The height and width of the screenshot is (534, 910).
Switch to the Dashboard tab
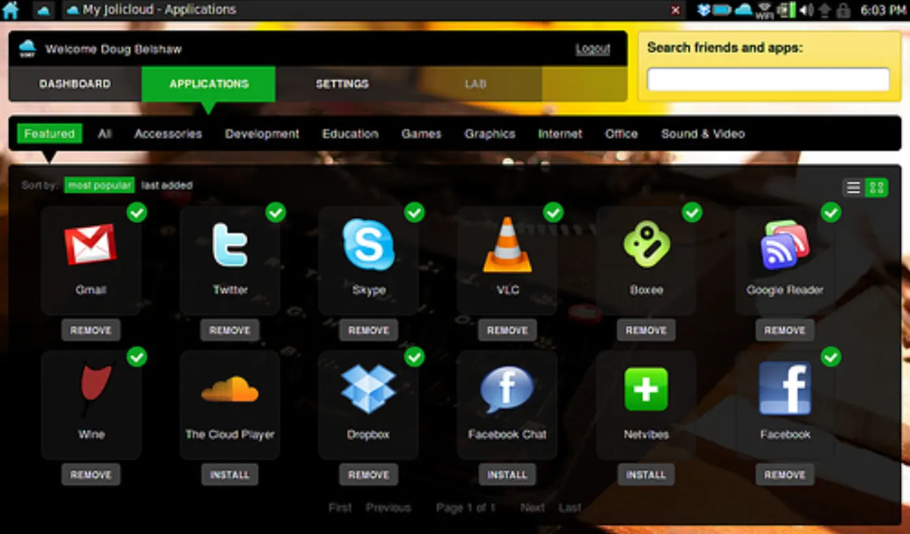click(x=75, y=84)
